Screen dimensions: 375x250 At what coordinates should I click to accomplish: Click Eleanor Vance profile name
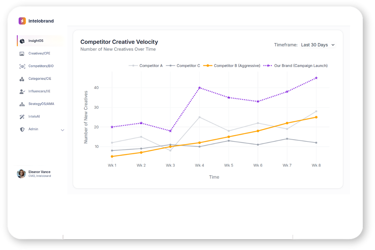(39, 172)
